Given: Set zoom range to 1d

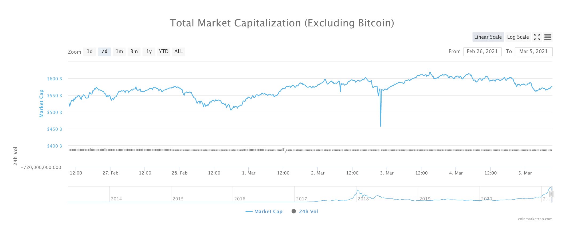Looking at the screenshot, I should [x=90, y=51].
